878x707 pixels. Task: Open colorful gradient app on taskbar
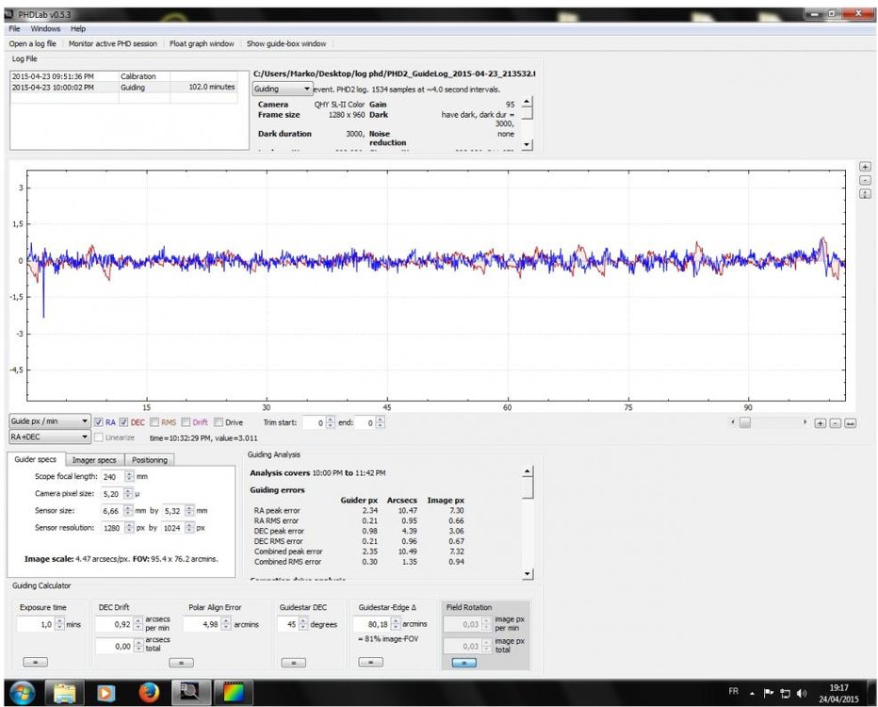(233, 693)
